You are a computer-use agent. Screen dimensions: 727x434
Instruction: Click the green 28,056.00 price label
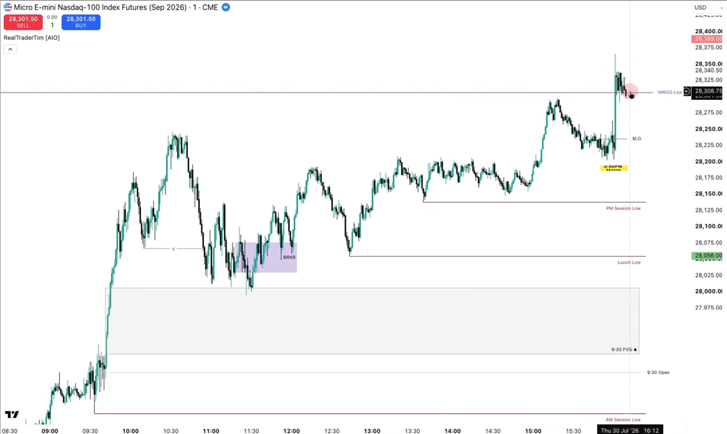pos(707,255)
